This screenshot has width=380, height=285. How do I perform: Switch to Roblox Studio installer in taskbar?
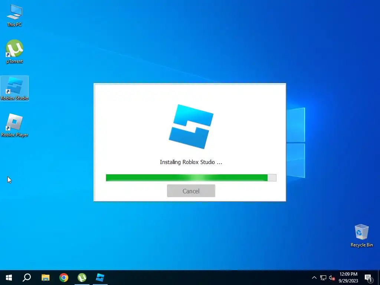[x=100, y=278]
